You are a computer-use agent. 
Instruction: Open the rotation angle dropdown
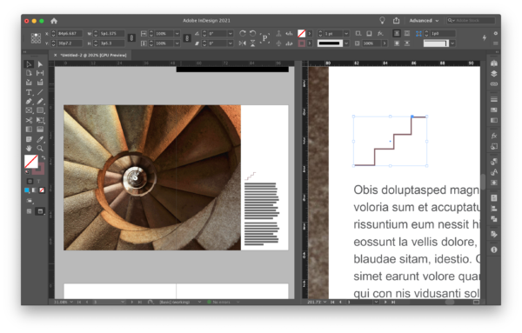[231, 34]
